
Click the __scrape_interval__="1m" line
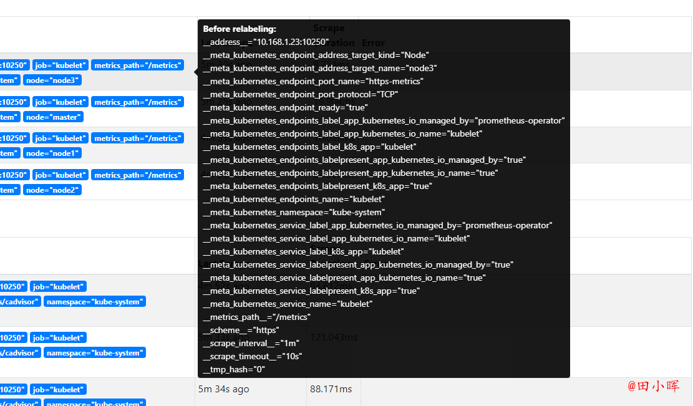coord(251,343)
